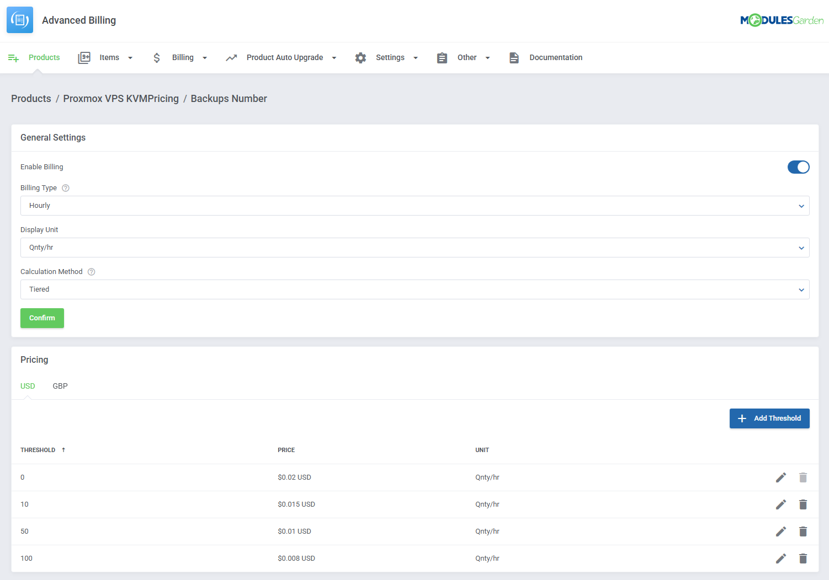Click the Products list icon in navigation

pyautogui.click(x=13, y=57)
